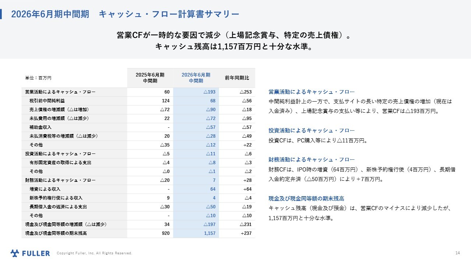Select the 有形固定資産の取得による支出 row
The width and height of the screenshot is (471, 265).
[x=60, y=163]
